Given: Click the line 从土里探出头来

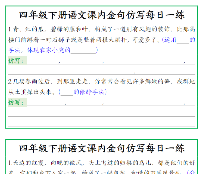Looking at the screenshot, I should pos(32,92).
